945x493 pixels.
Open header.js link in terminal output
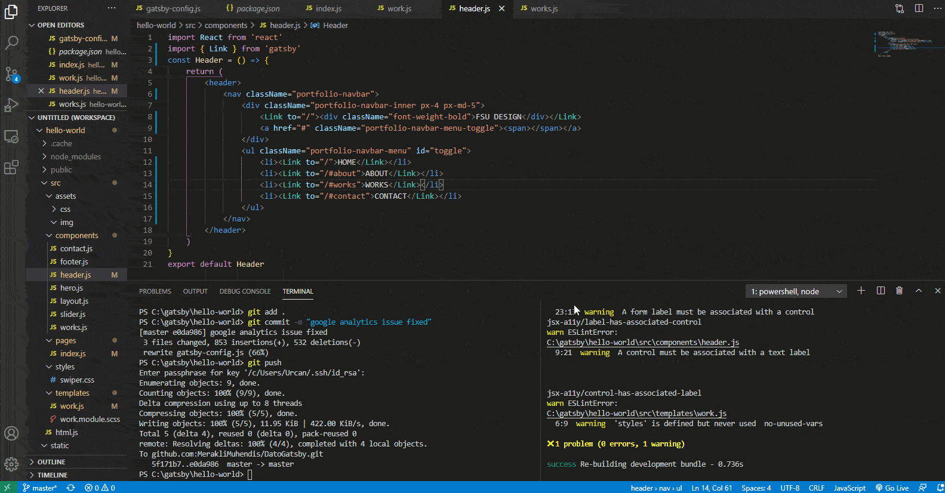click(x=643, y=343)
